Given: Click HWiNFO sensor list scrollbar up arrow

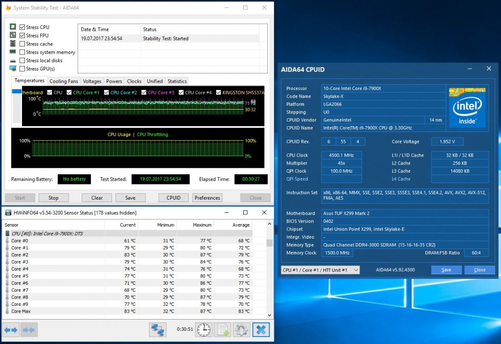Looking at the screenshot, I should (270, 224).
